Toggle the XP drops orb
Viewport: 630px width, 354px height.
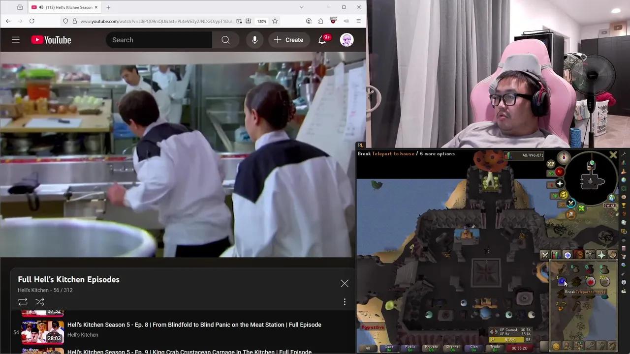tap(551, 164)
